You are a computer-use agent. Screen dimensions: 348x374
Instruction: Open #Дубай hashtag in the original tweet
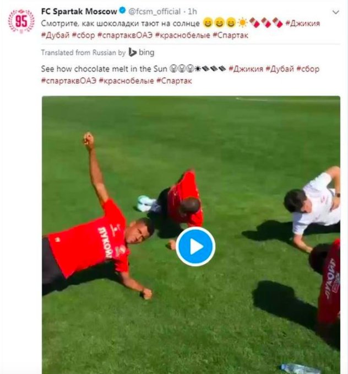click(x=55, y=35)
